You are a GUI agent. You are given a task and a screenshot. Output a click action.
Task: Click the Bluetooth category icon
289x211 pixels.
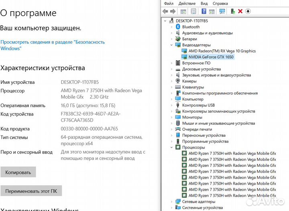coord(178,27)
